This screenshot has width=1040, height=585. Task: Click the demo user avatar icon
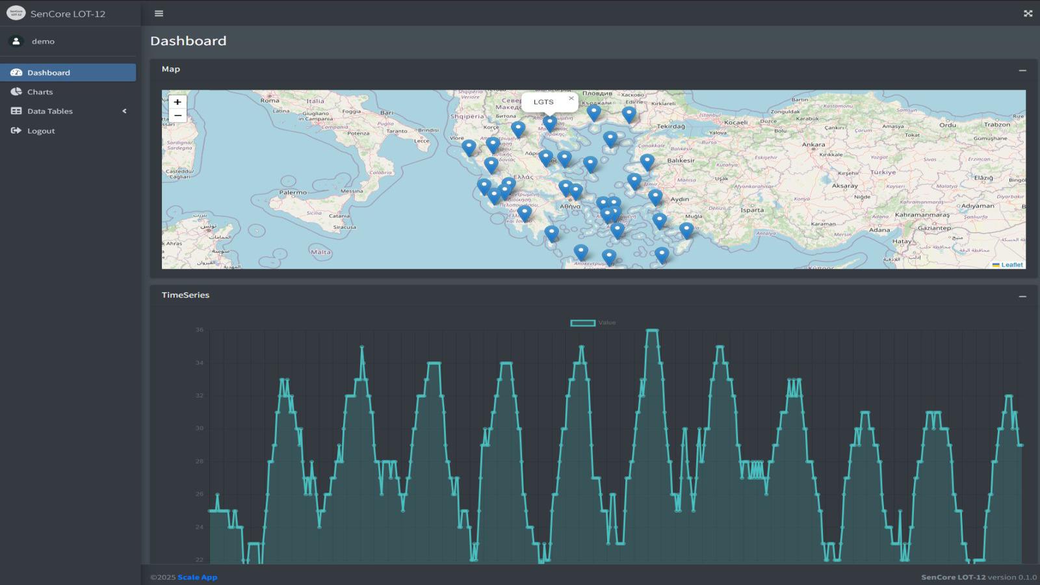point(16,41)
